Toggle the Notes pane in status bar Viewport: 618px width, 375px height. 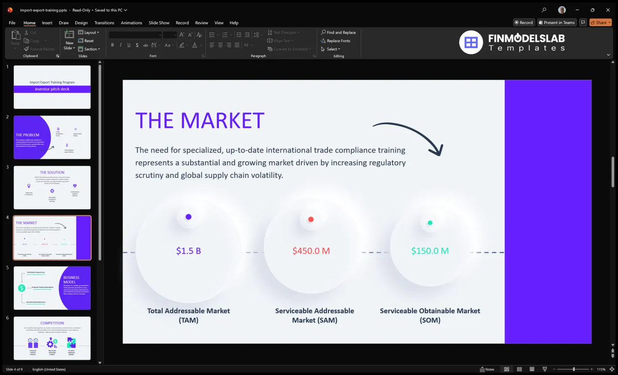487,369
